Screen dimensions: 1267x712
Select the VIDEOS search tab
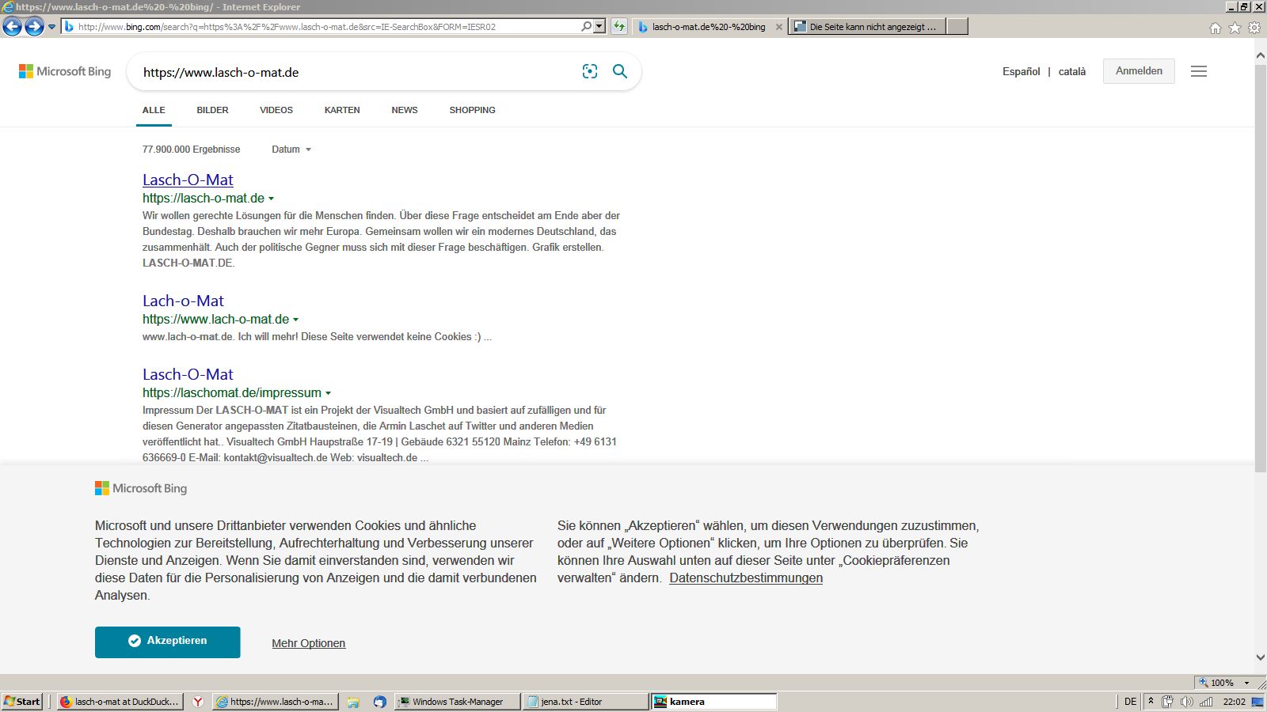point(276,110)
